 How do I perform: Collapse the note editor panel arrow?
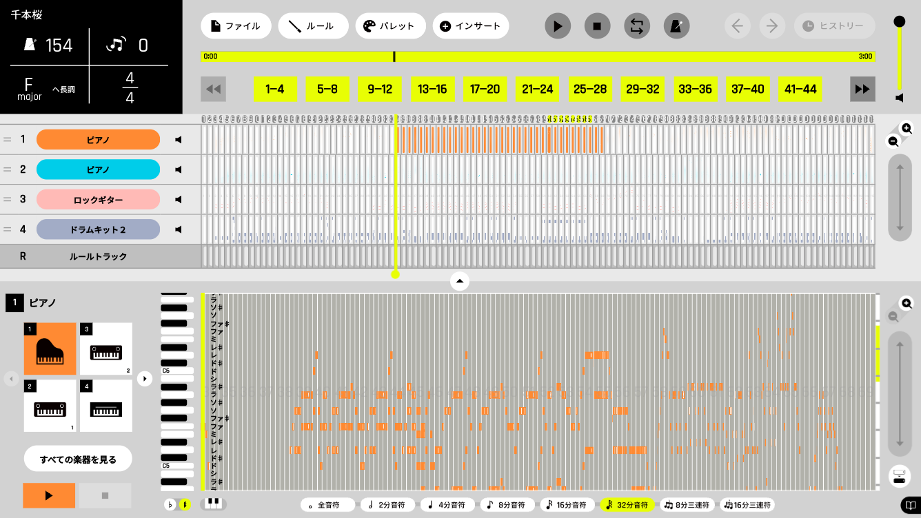(x=460, y=281)
